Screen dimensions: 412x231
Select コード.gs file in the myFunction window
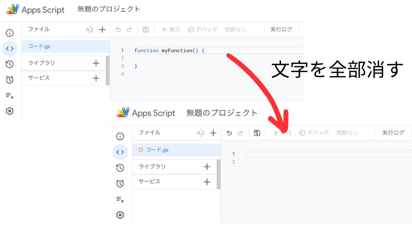[x=40, y=46]
